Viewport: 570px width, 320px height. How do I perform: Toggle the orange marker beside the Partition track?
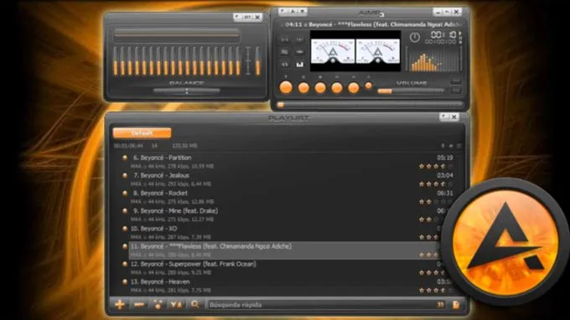point(125,157)
